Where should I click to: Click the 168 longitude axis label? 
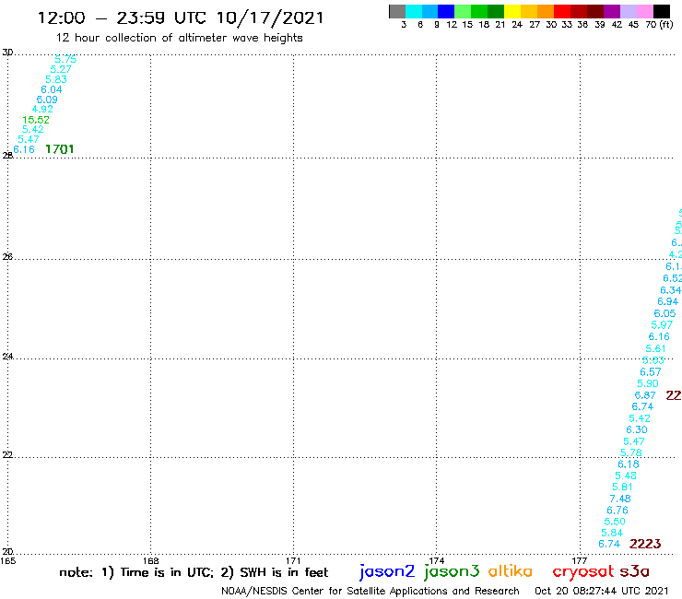coord(150,560)
